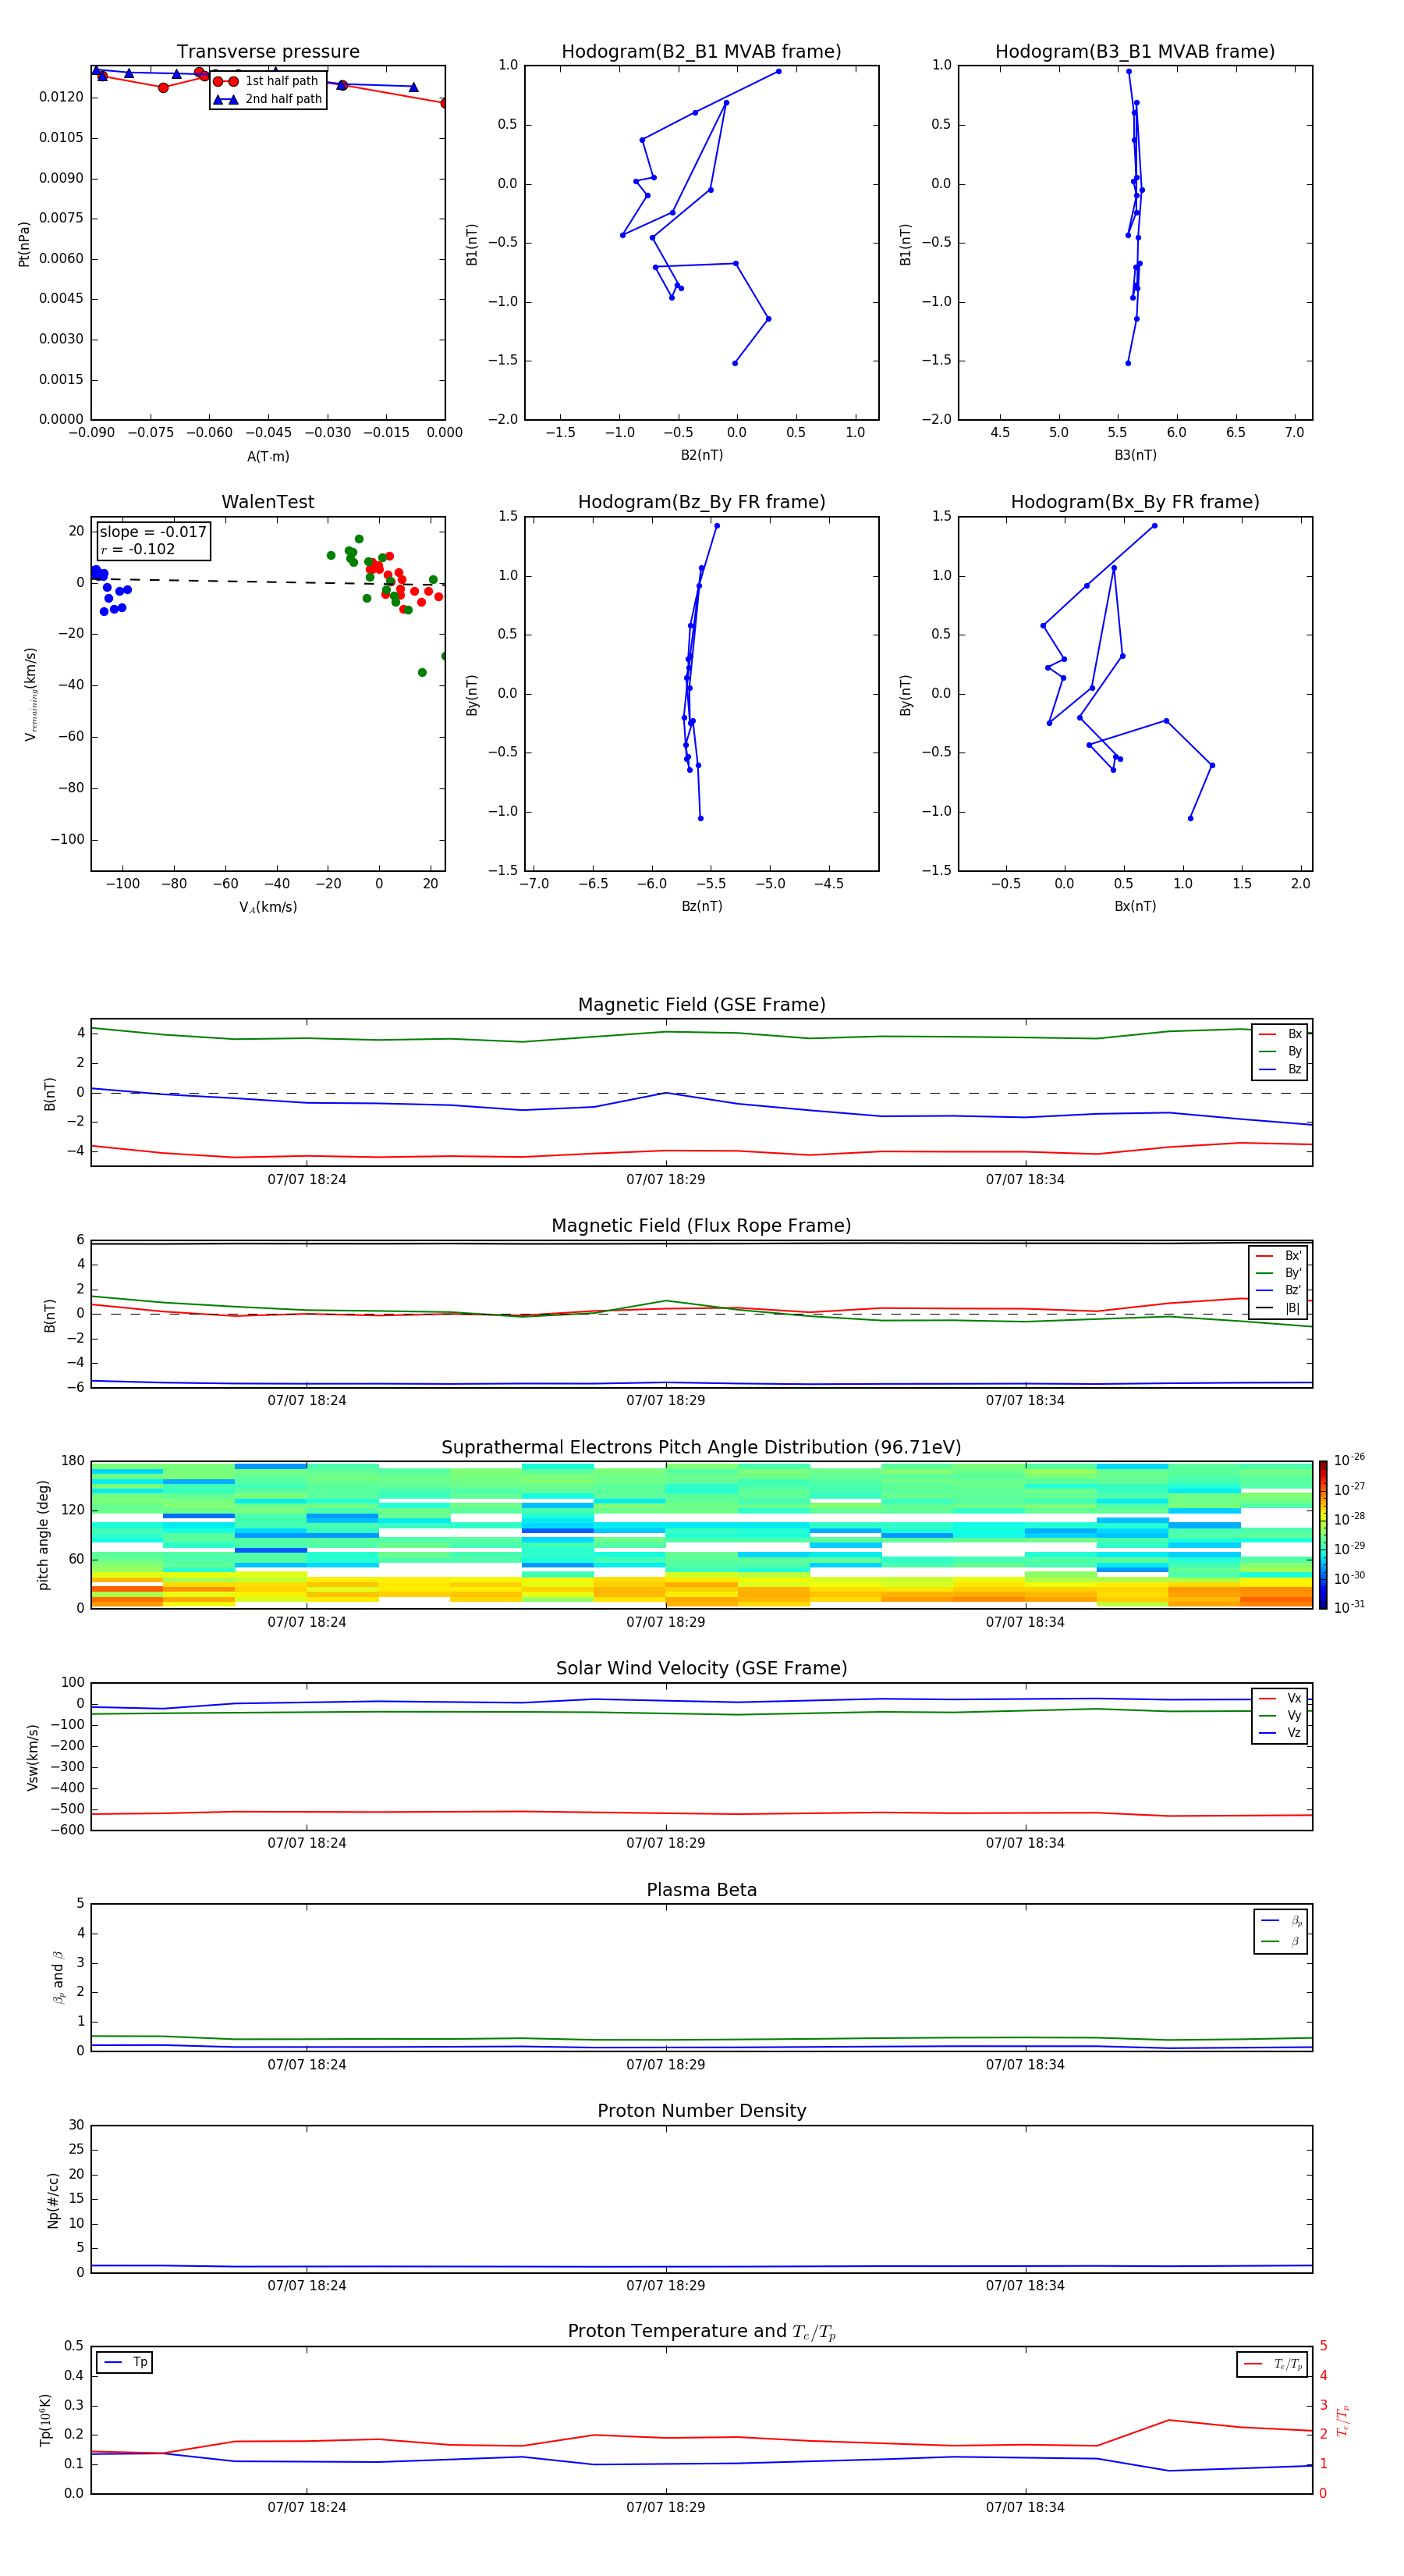Image resolution: width=1404 pixels, height=2576 pixels.
Task: Click the 'B2(nT)' x-axis label
Action: [701, 455]
